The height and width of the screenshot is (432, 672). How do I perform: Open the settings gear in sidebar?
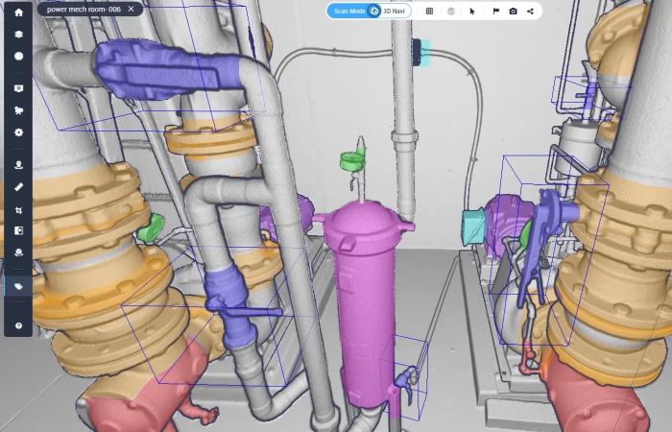18,132
